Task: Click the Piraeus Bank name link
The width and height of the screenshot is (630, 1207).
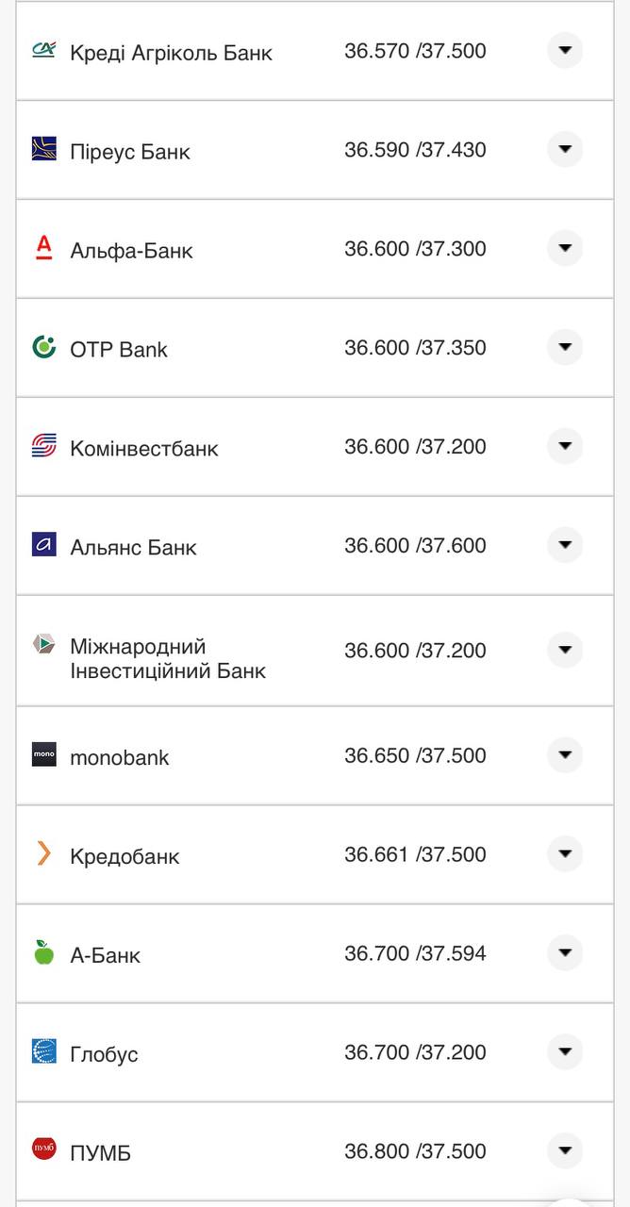Action: (128, 150)
